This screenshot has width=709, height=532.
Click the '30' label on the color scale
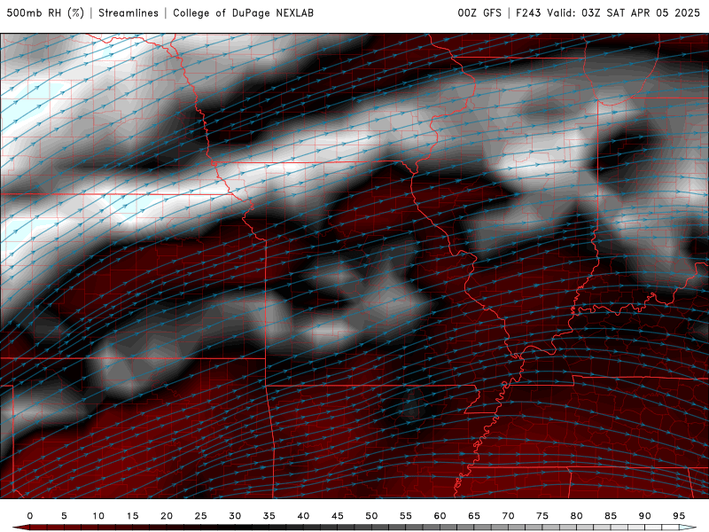click(235, 516)
